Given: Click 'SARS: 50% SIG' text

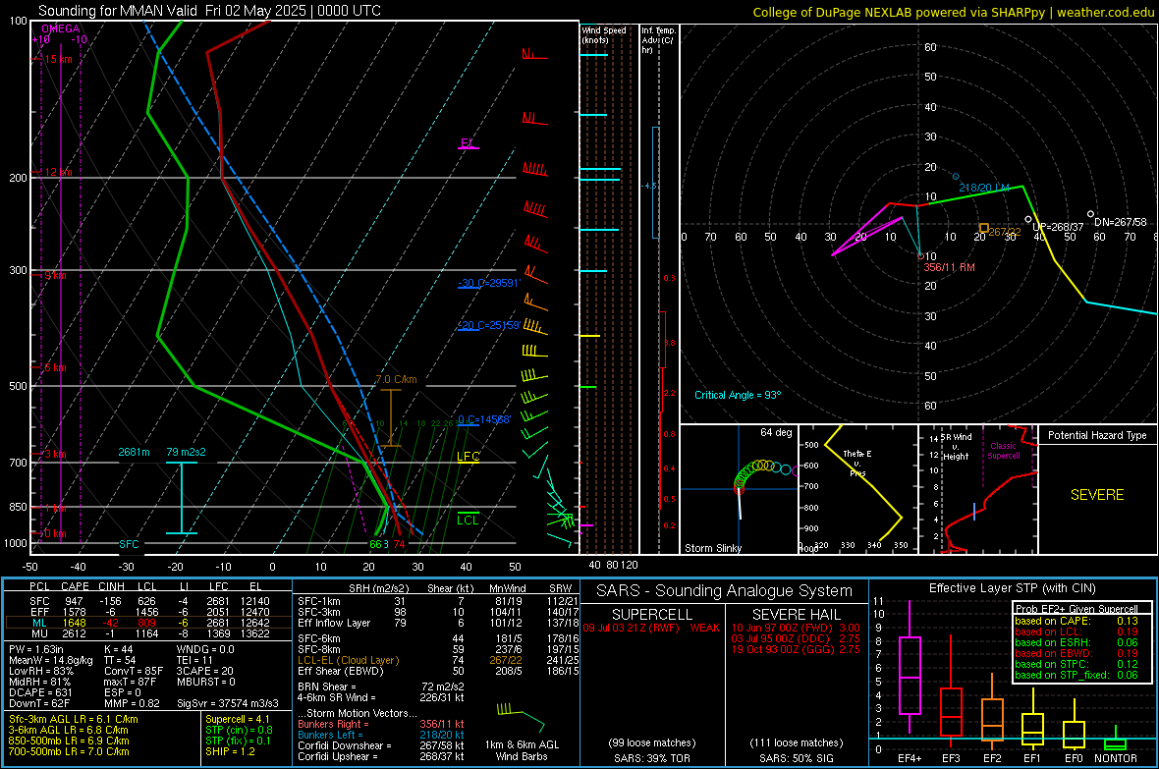Looking at the screenshot, I should 797,758.
